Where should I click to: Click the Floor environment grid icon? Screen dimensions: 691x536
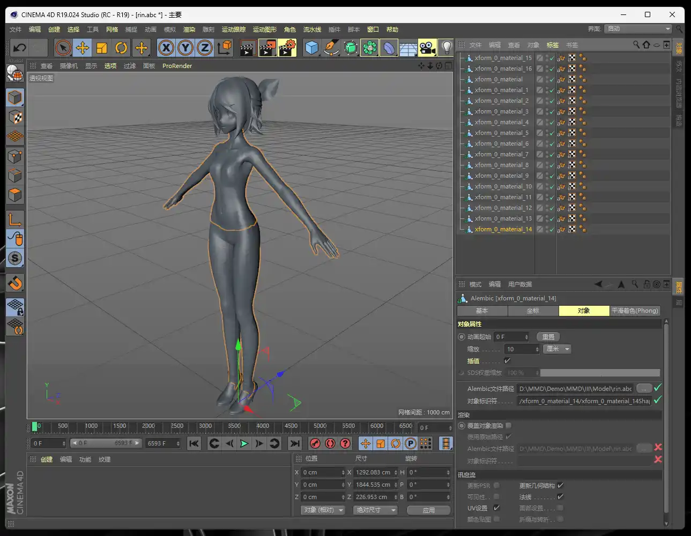click(408, 48)
